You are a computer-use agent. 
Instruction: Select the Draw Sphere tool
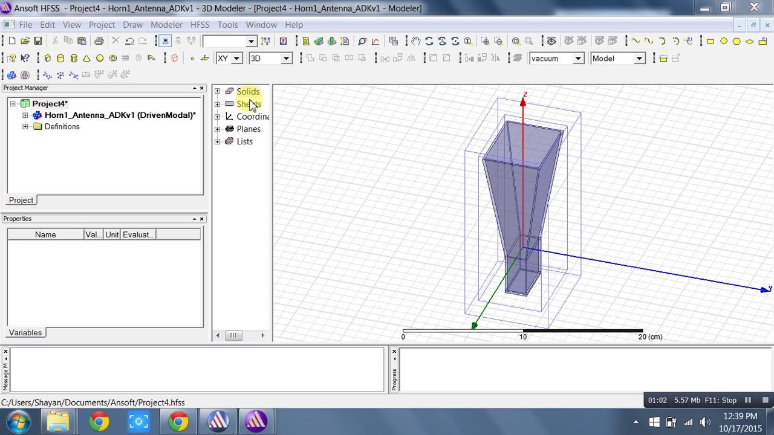tap(100, 58)
